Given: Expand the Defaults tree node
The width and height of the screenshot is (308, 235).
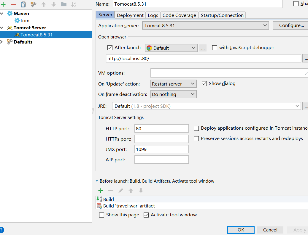Looking at the screenshot, I should pyautogui.click(x=1, y=42).
